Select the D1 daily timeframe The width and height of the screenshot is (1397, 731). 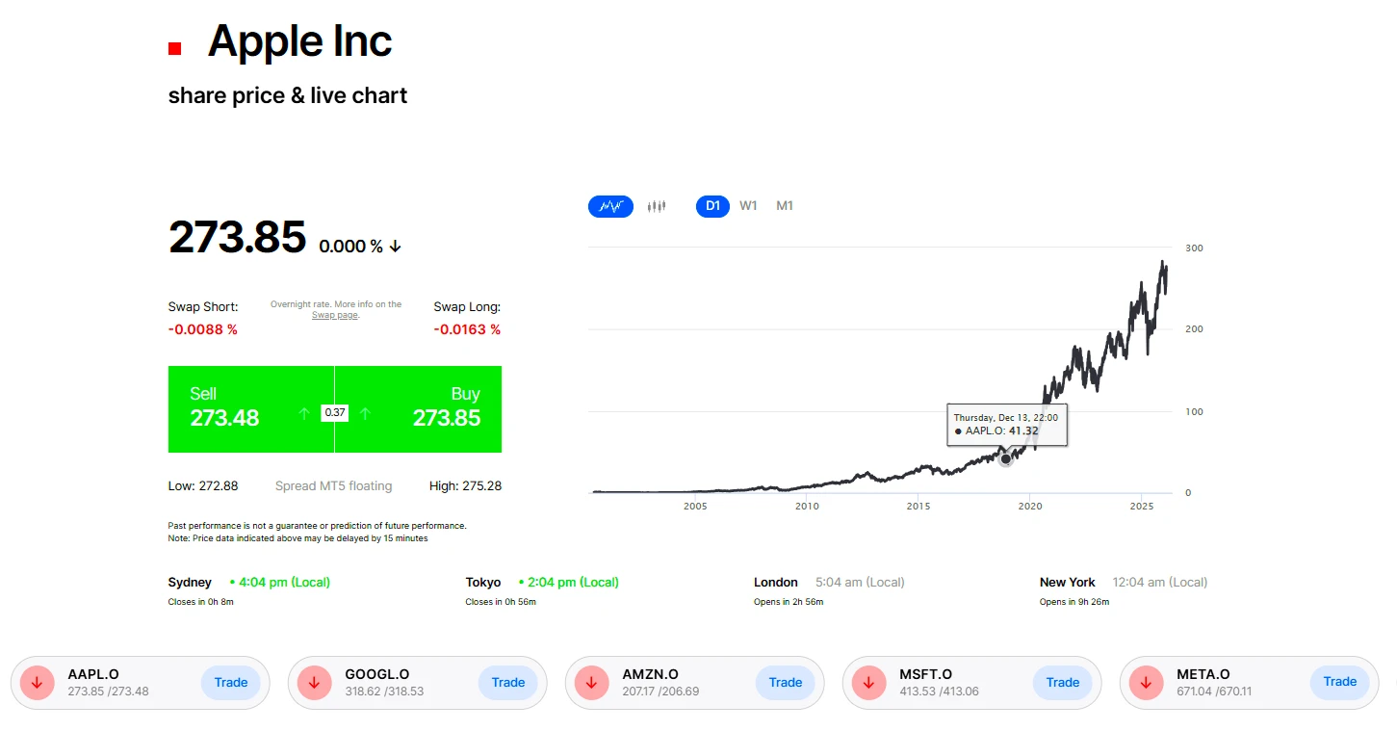coord(712,206)
